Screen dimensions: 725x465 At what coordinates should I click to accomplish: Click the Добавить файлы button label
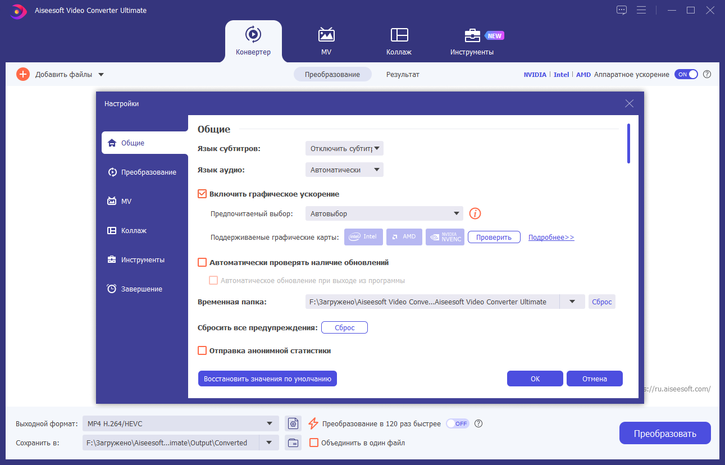click(x=63, y=74)
